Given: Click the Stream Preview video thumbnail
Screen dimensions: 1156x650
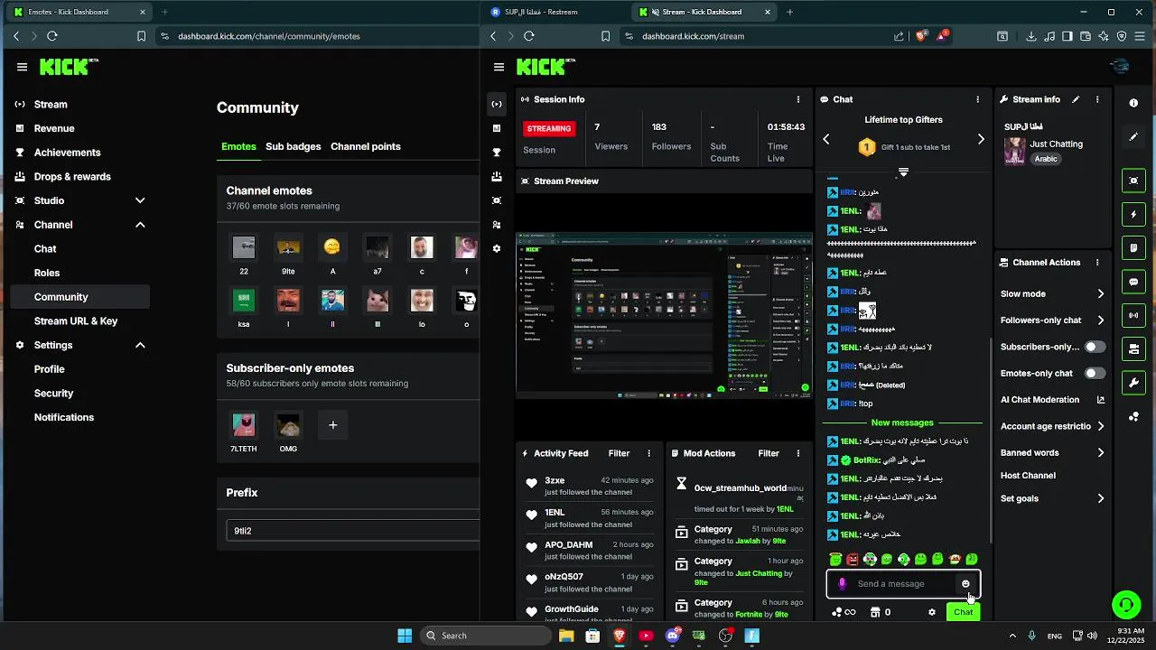Looking at the screenshot, I should coord(664,316).
